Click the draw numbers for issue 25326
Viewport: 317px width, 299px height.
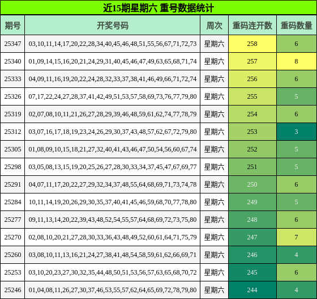113,96
